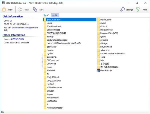Click the Kugou folder name
This screenshot has width=150, height=114.
pos(50,94)
